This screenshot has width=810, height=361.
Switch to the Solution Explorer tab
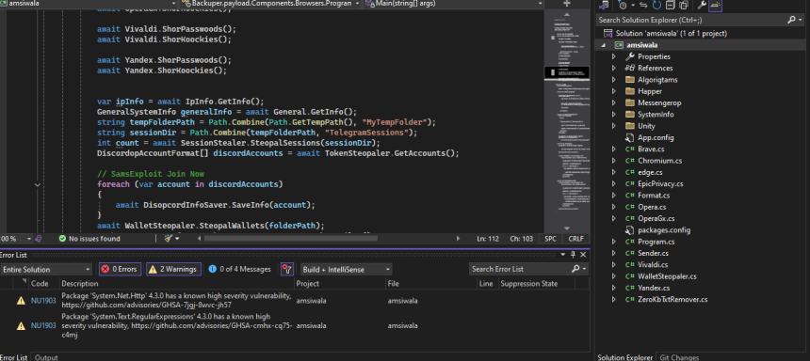coord(625,357)
